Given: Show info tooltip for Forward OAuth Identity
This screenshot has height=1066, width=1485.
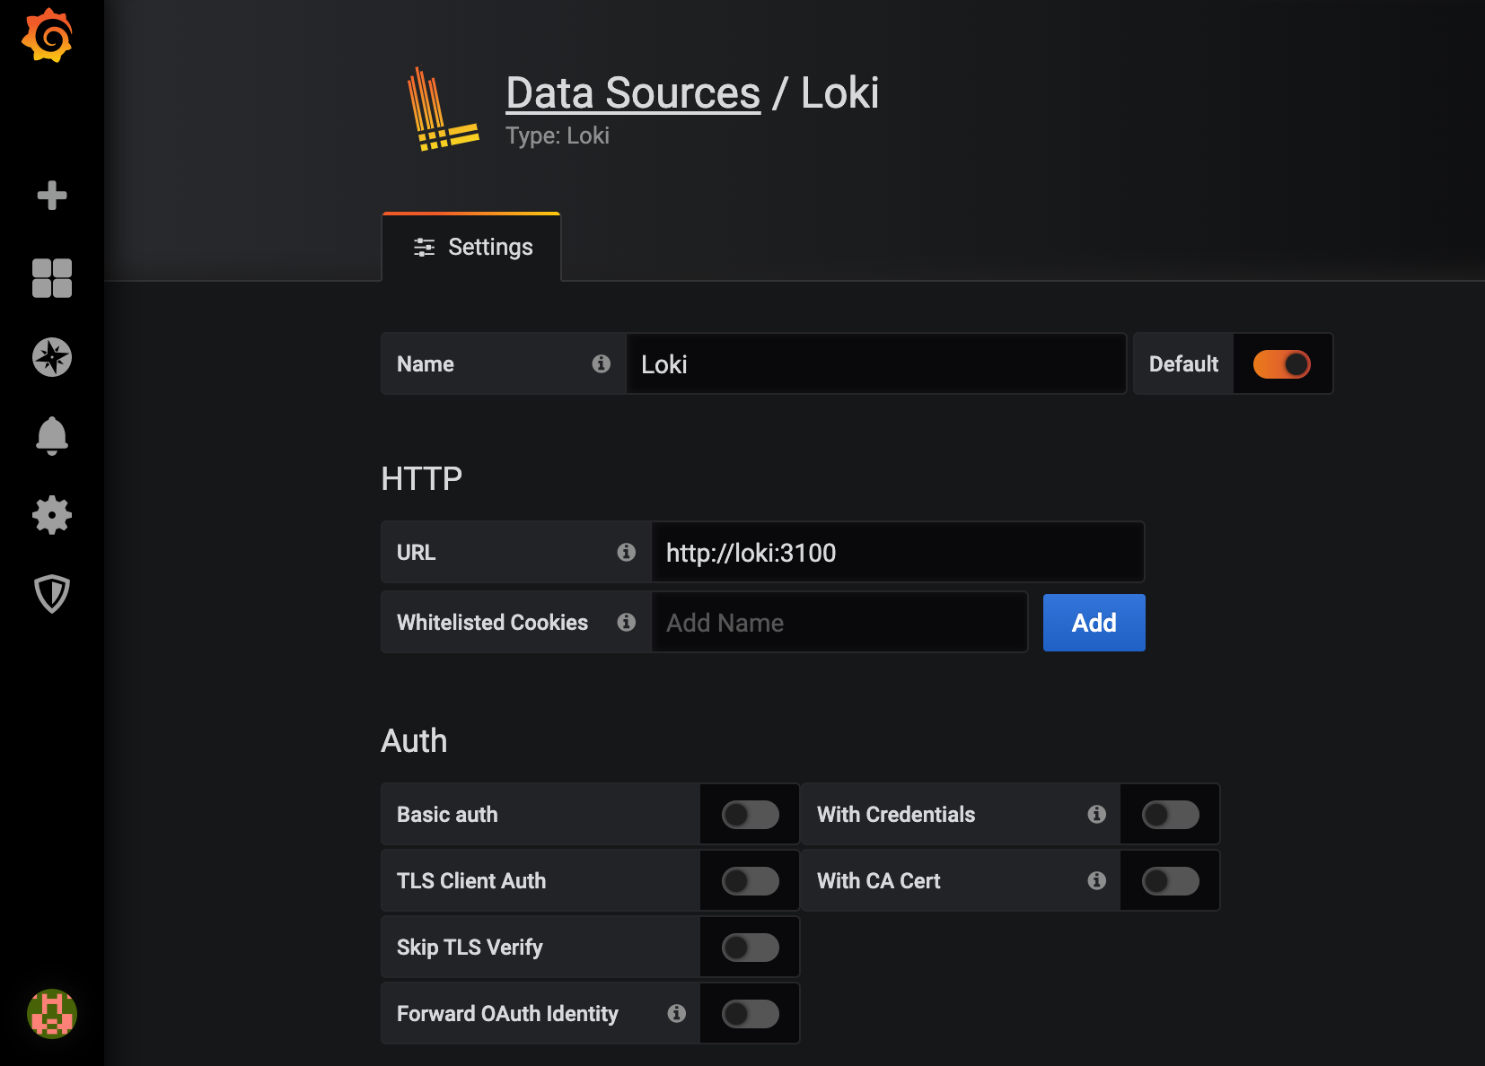Looking at the screenshot, I should pyautogui.click(x=677, y=1013).
